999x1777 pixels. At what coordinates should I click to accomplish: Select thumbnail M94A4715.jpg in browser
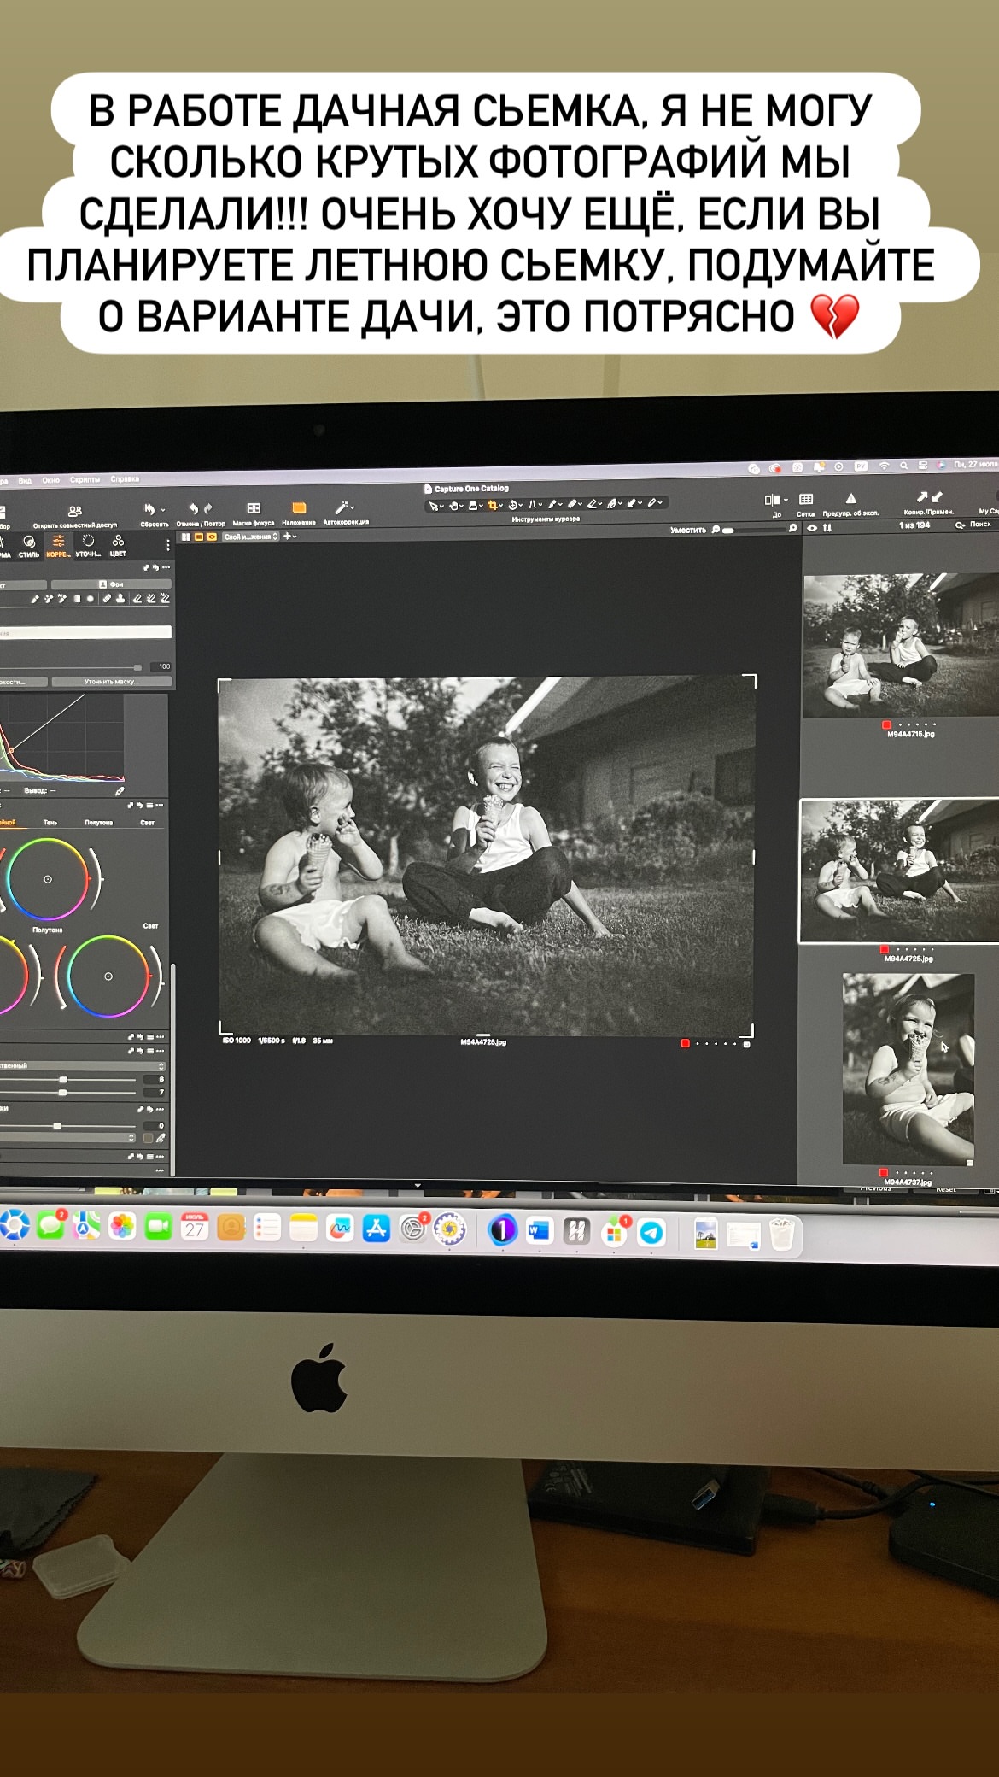click(x=902, y=646)
